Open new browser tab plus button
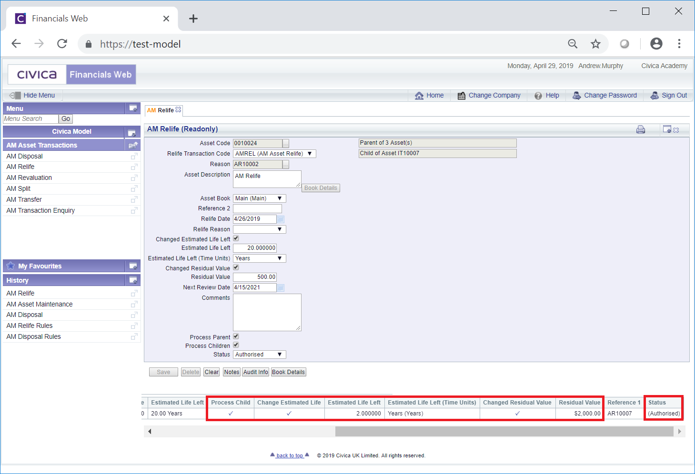695x474 pixels. pyautogui.click(x=193, y=19)
